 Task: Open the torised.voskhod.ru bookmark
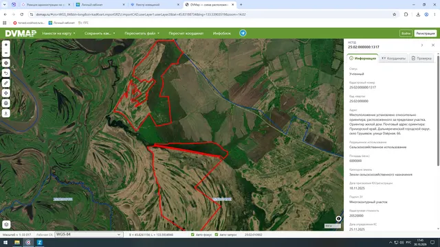(29, 23)
